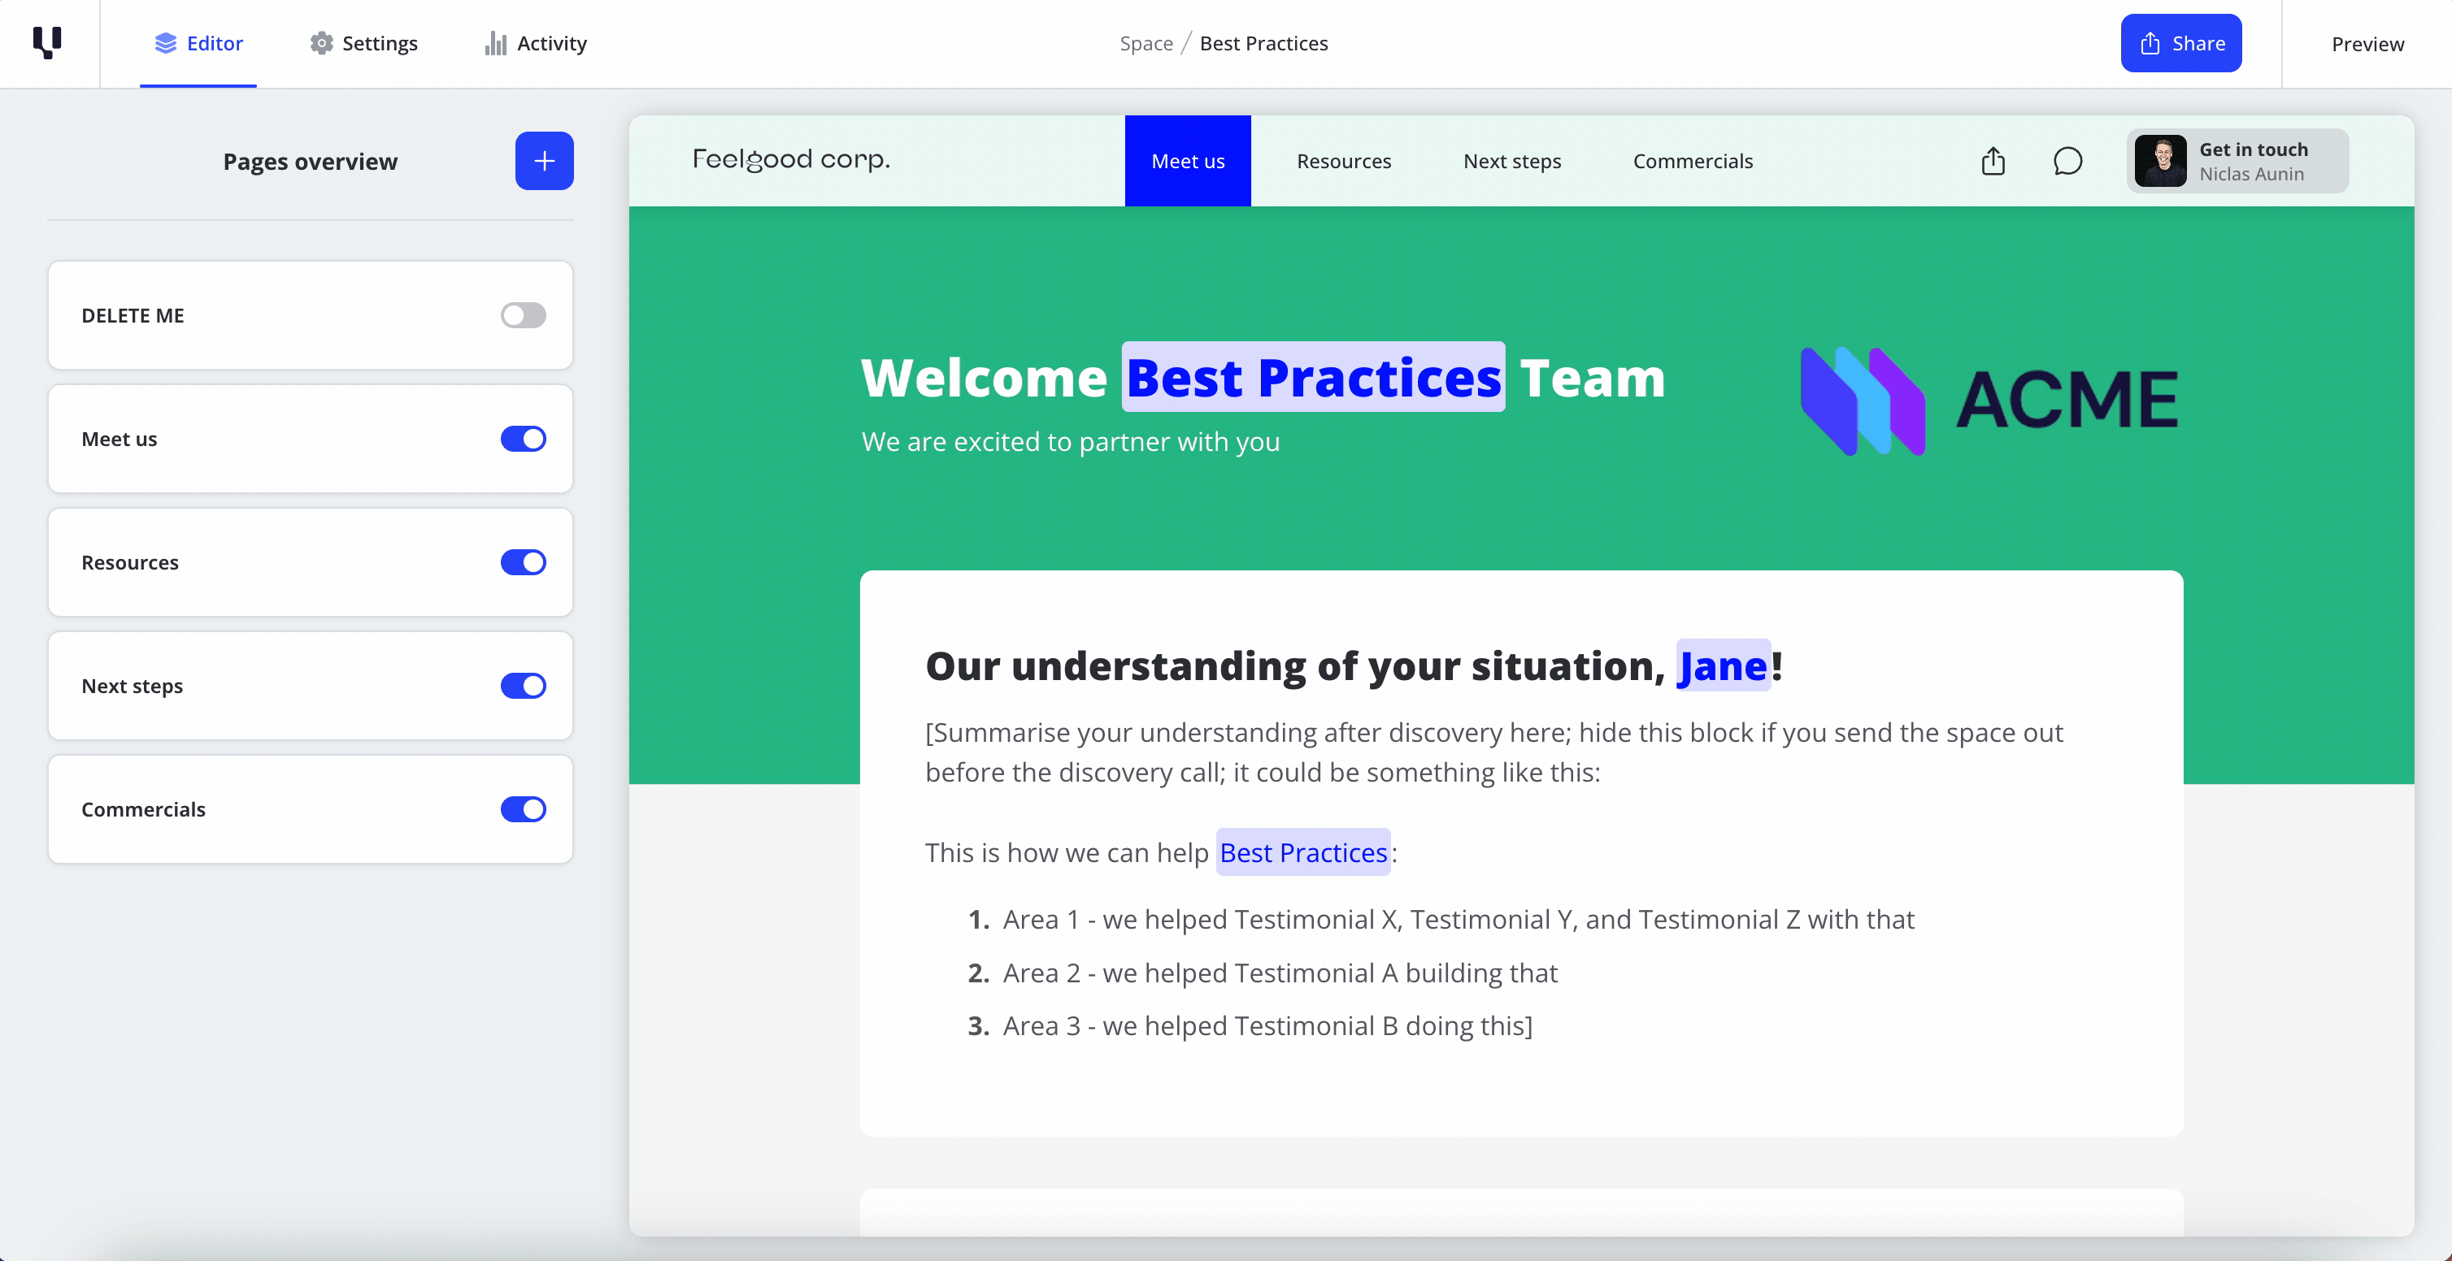This screenshot has width=2452, height=1261.
Task: Select the DELETE ME page card
Action: pyautogui.click(x=311, y=316)
